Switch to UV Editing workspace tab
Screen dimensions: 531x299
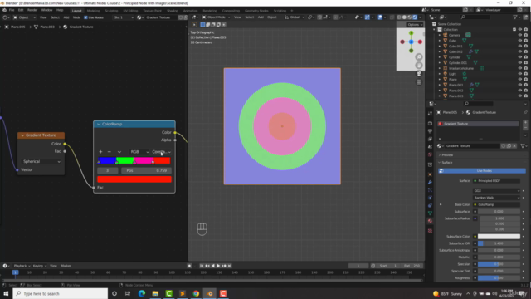click(130, 11)
